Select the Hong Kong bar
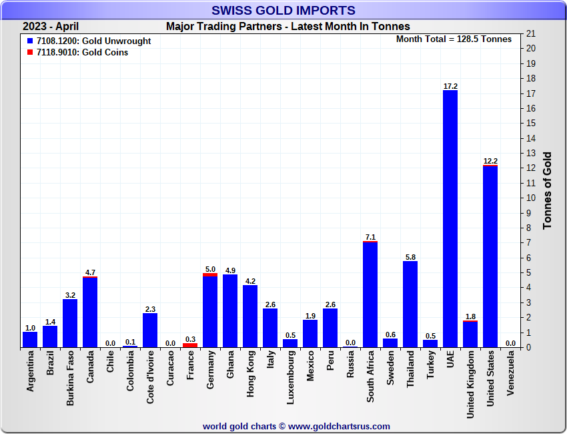 250,316
